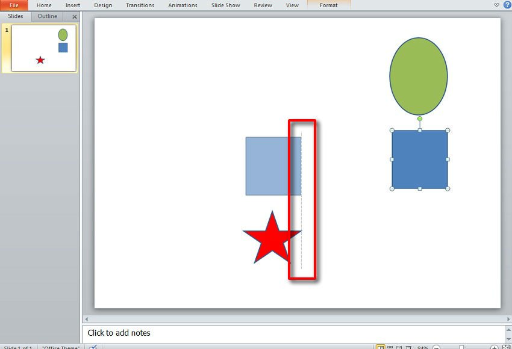This screenshot has height=349, width=512.
Task: Click the zoom slider handle
Action: (461, 347)
